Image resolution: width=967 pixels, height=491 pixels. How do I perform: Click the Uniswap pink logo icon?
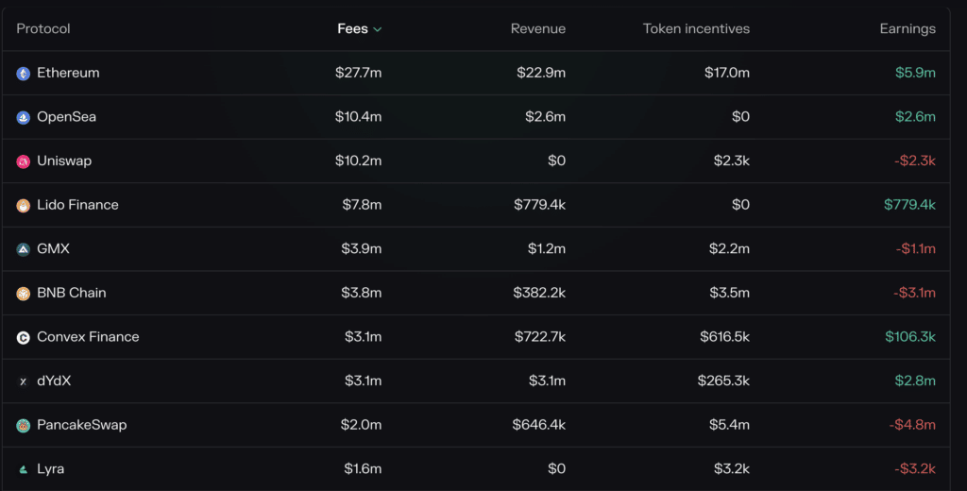point(24,161)
